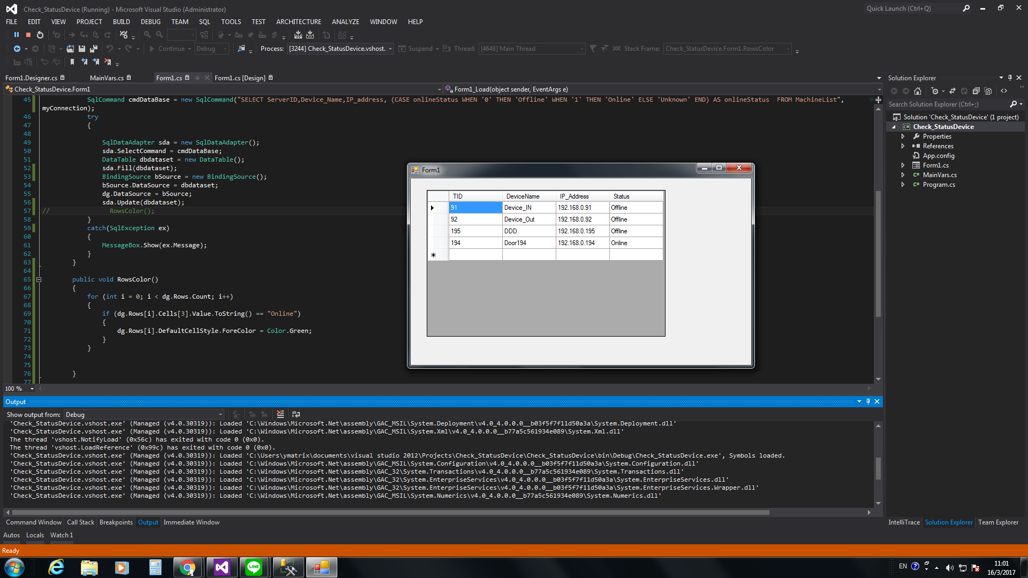The image size is (1028, 578).
Task: Expand the Form1.cs tree node
Action: (903, 165)
